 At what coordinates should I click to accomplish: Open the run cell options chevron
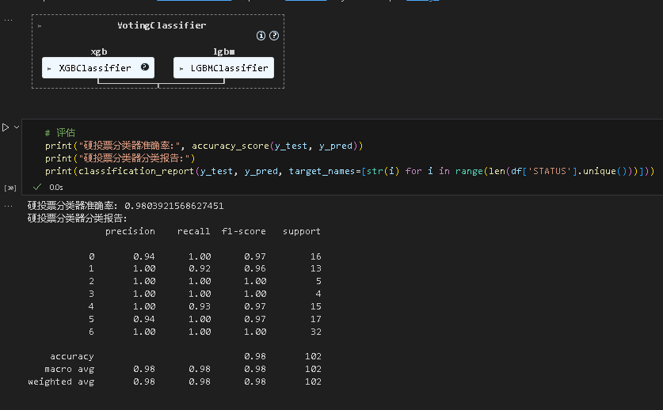tap(17, 127)
